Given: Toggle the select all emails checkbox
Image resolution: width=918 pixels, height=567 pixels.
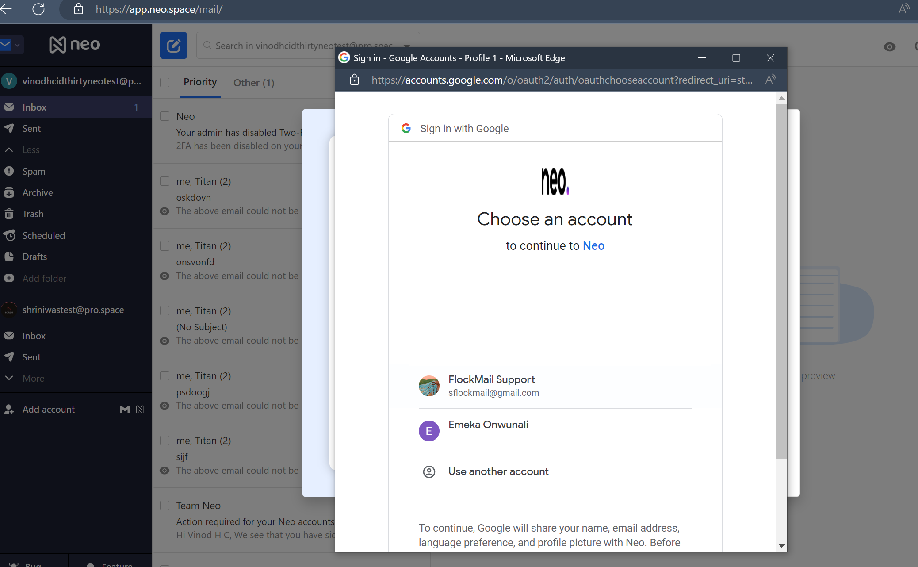Looking at the screenshot, I should pyautogui.click(x=165, y=82).
